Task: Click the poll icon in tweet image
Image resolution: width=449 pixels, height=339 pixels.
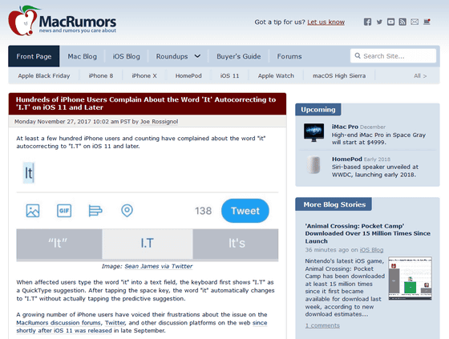Action: click(95, 211)
